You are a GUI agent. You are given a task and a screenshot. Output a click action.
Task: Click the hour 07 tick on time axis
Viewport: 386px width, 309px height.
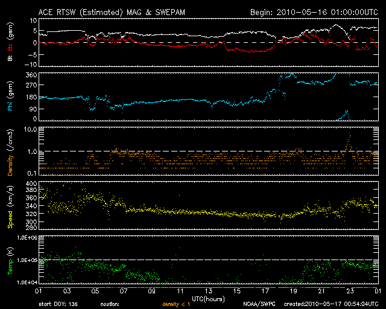coord(122,291)
